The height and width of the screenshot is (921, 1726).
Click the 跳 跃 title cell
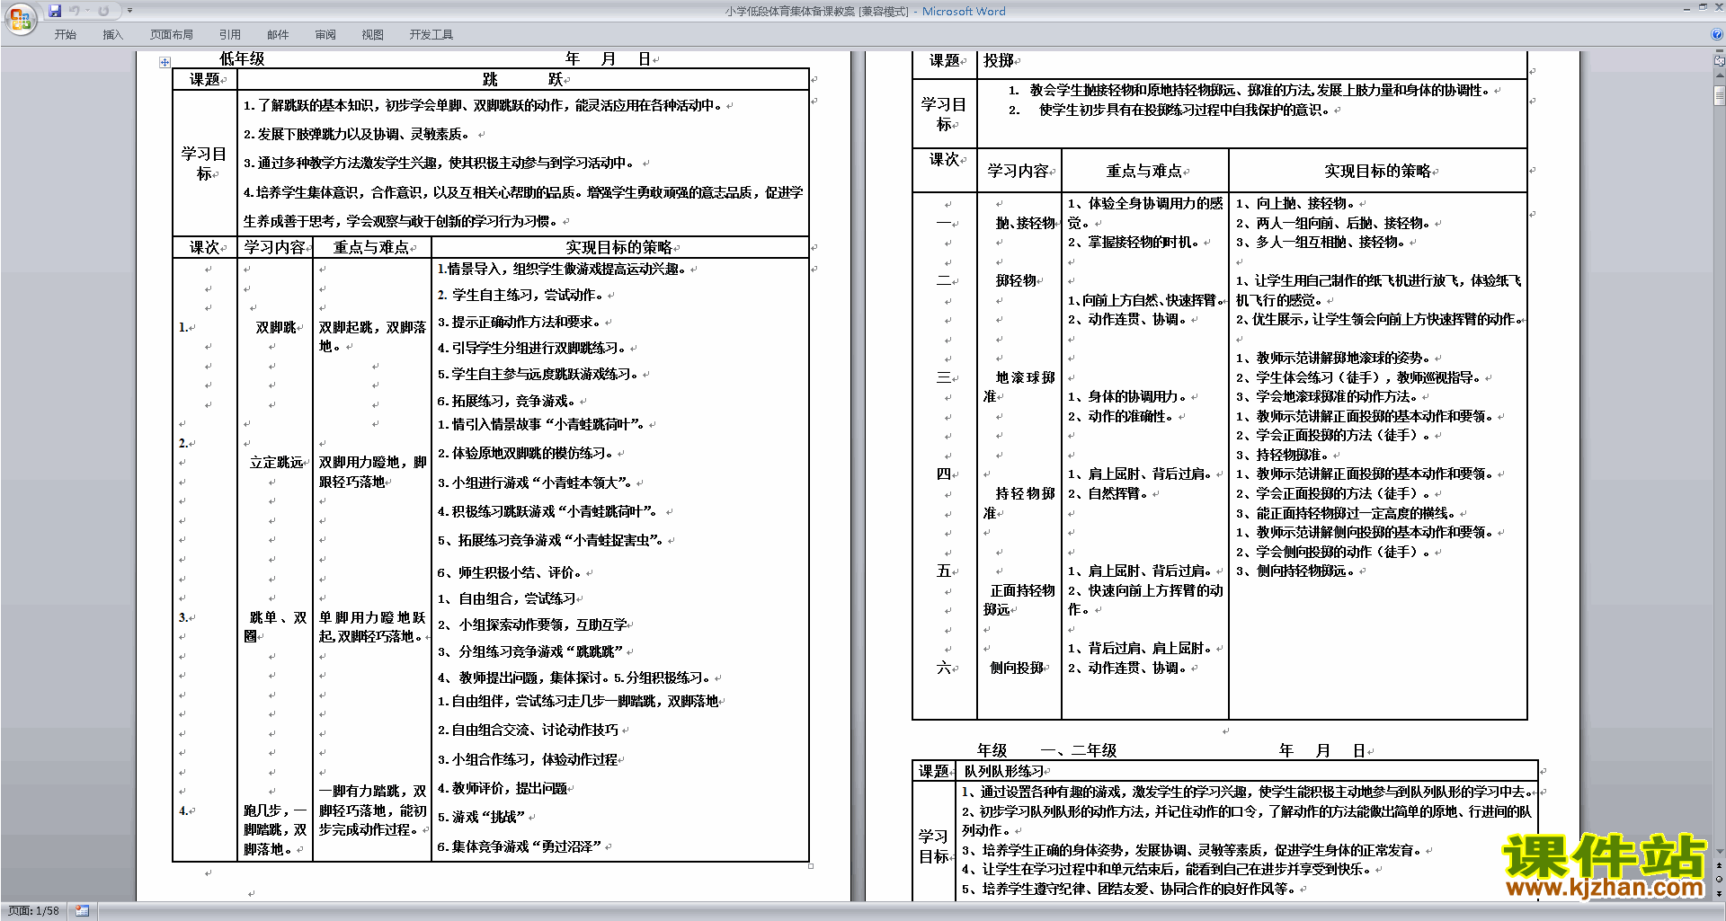(x=522, y=79)
